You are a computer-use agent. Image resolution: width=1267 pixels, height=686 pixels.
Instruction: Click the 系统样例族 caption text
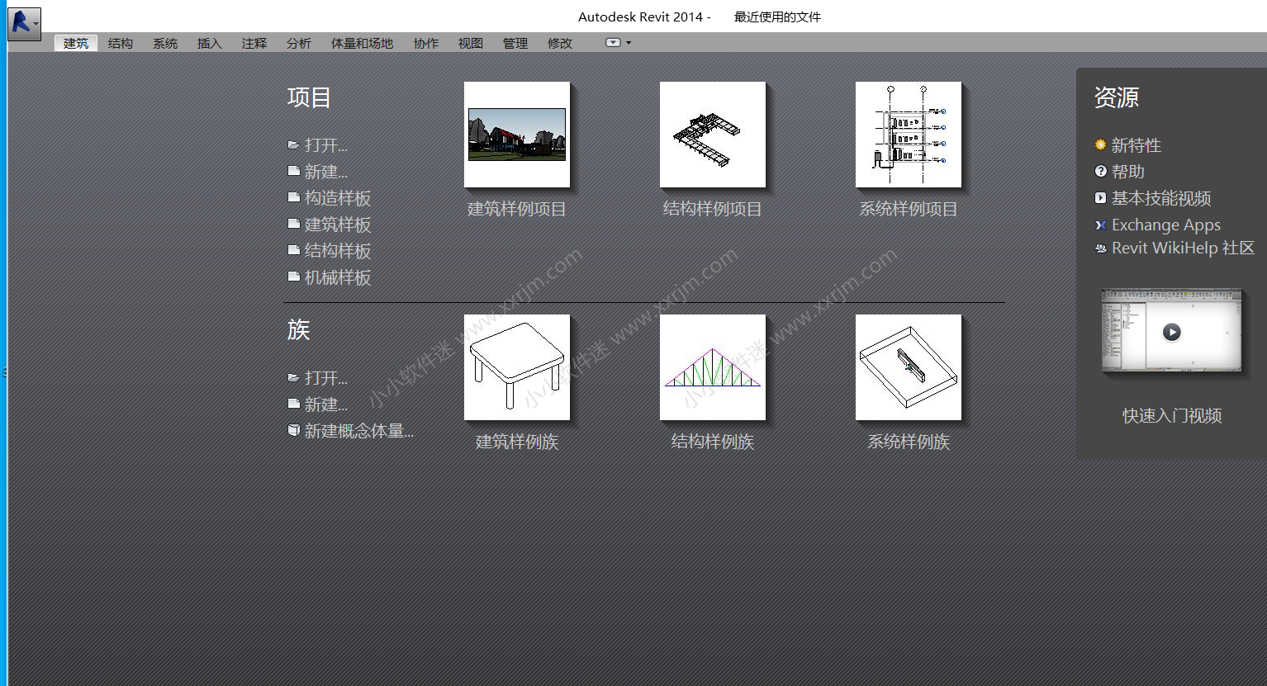pos(909,442)
